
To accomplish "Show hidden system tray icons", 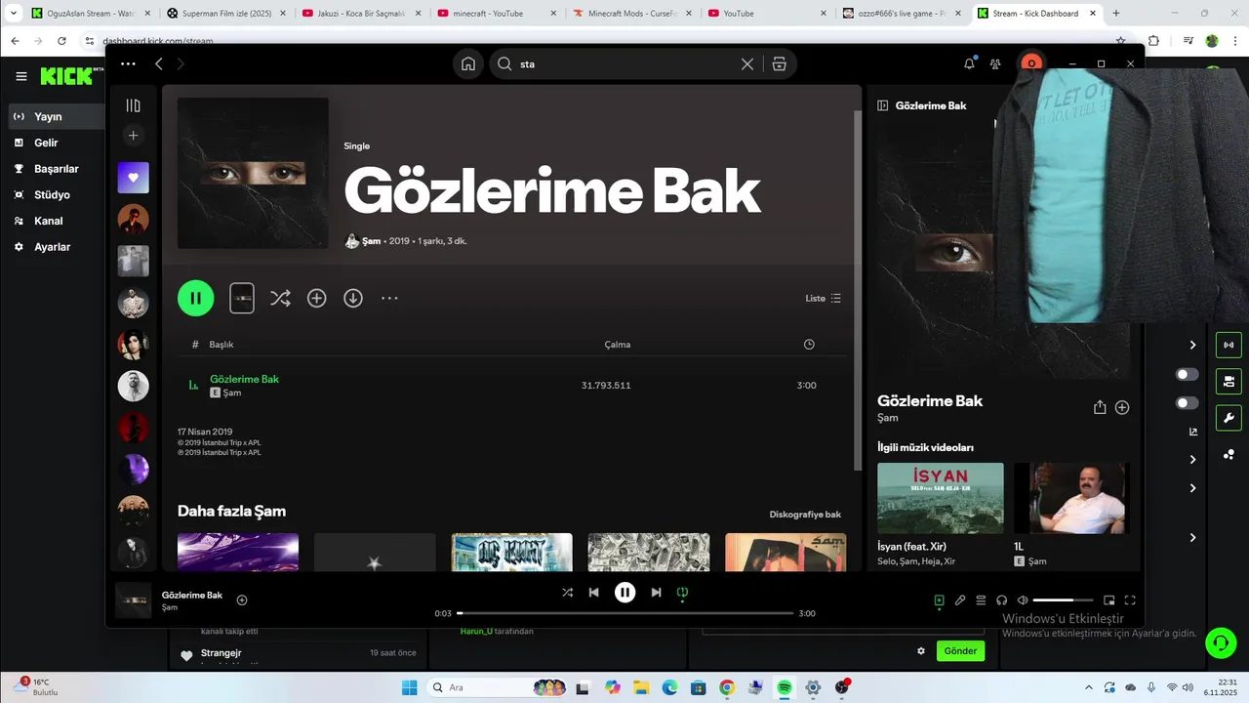I will (1088, 687).
